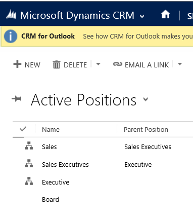Click the EMAIL A LINK chain icon

tap(118, 64)
